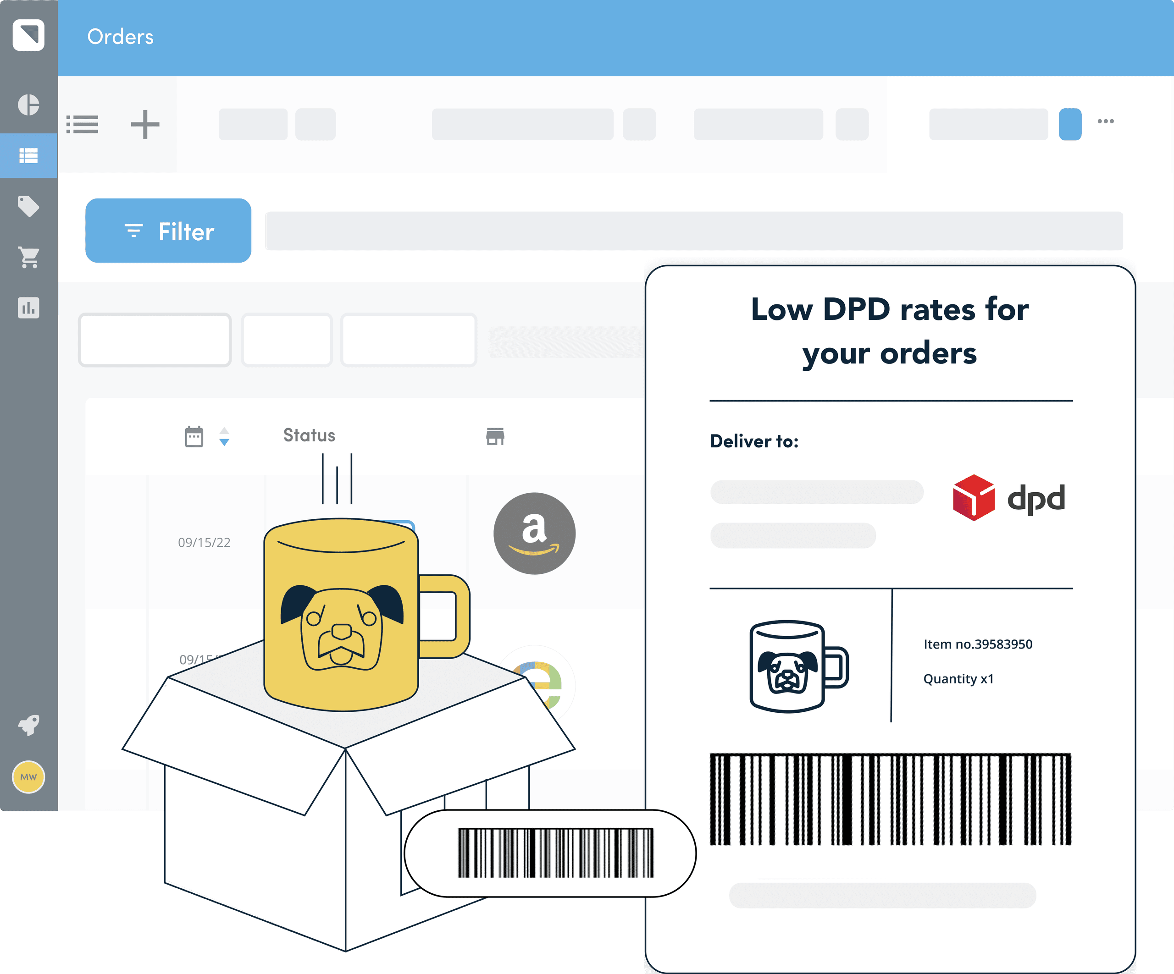This screenshot has width=1174, height=974.
Task: Sort dates with the up/down arrows
Action: (x=224, y=436)
